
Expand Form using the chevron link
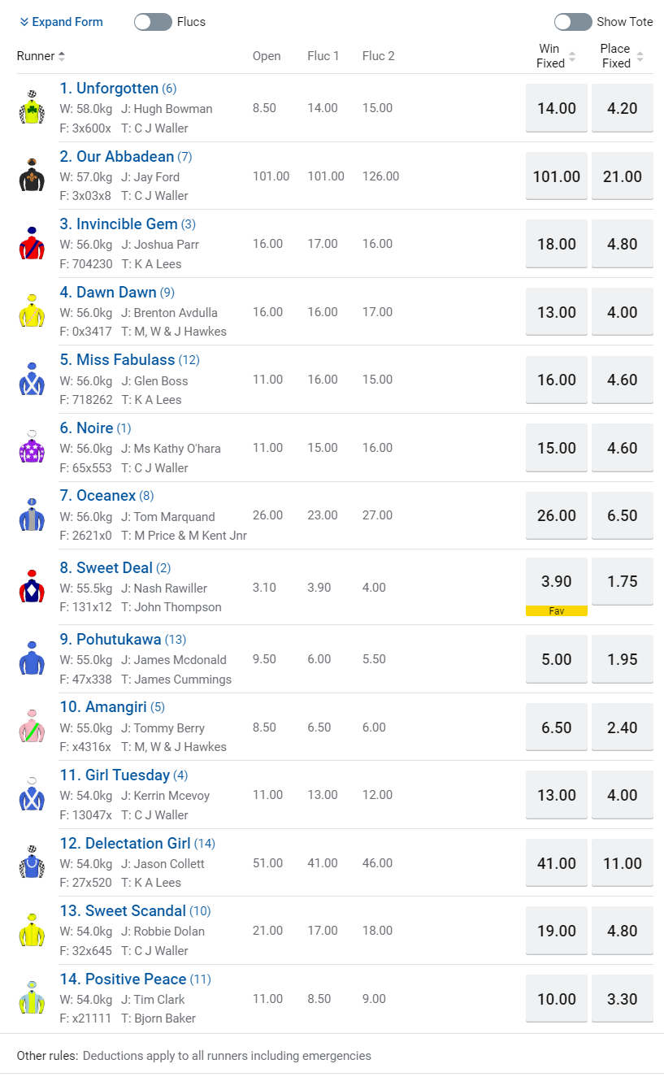tap(61, 22)
